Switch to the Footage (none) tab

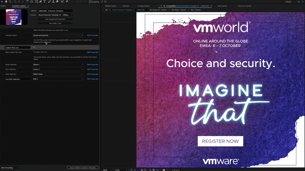(143, 6)
